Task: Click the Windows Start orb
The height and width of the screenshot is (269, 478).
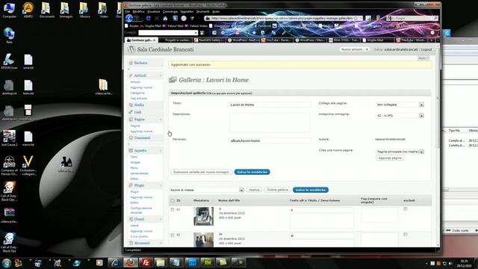Action: point(7,263)
